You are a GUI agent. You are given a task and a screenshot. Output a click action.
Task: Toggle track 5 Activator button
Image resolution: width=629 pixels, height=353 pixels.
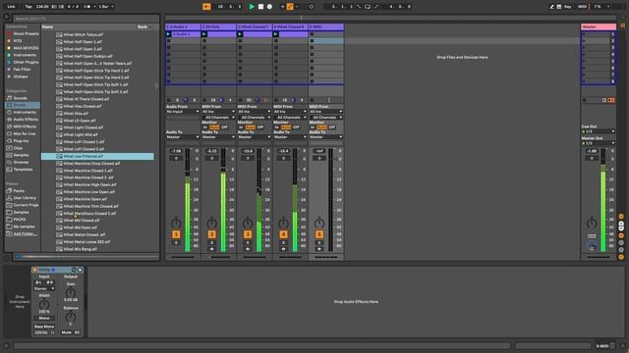point(319,234)
